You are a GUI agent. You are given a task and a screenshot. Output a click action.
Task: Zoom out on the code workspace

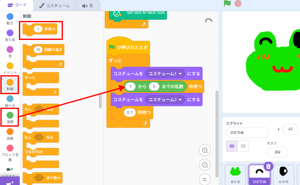coord(204,165)
